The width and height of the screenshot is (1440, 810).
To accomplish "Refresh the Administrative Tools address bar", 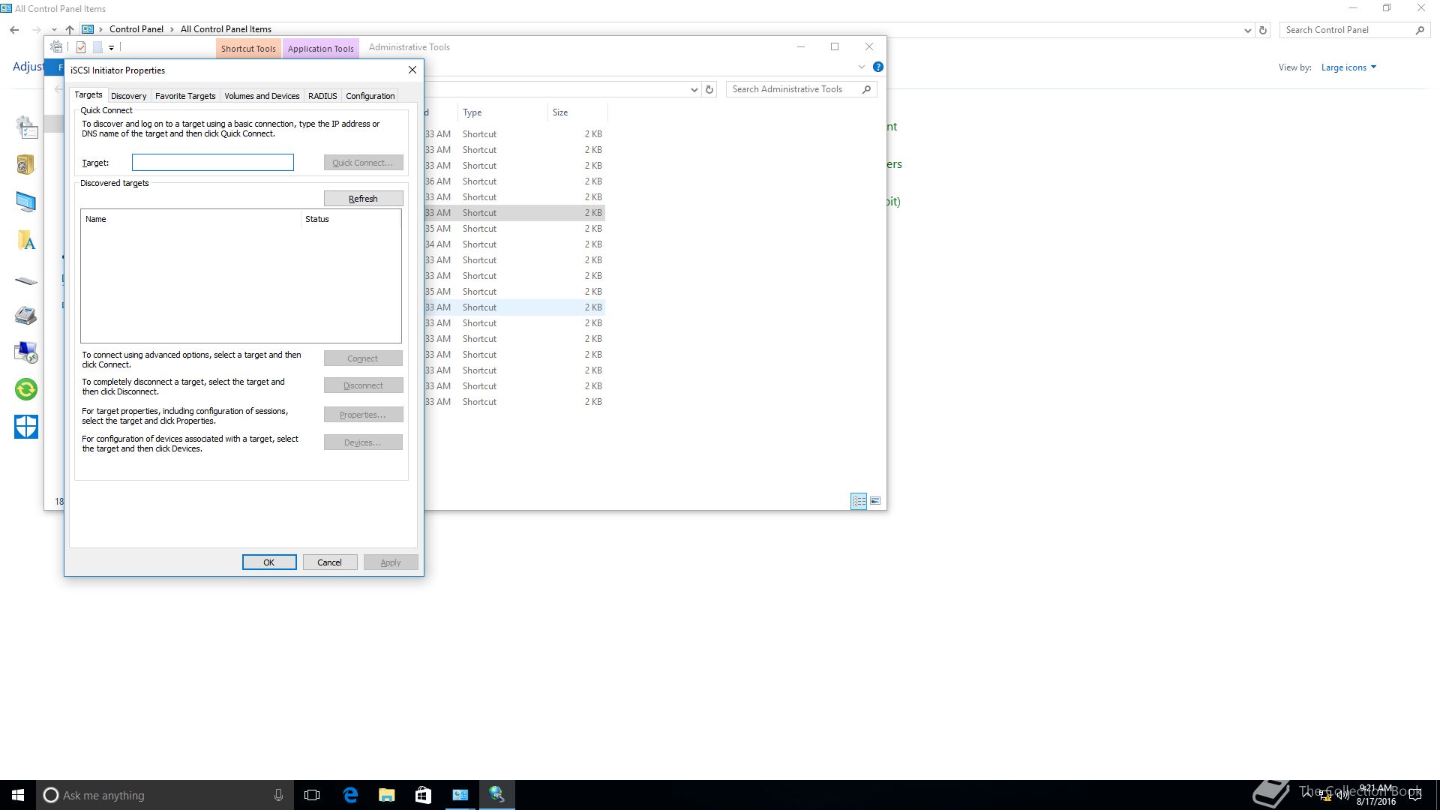I will (709, 89).
